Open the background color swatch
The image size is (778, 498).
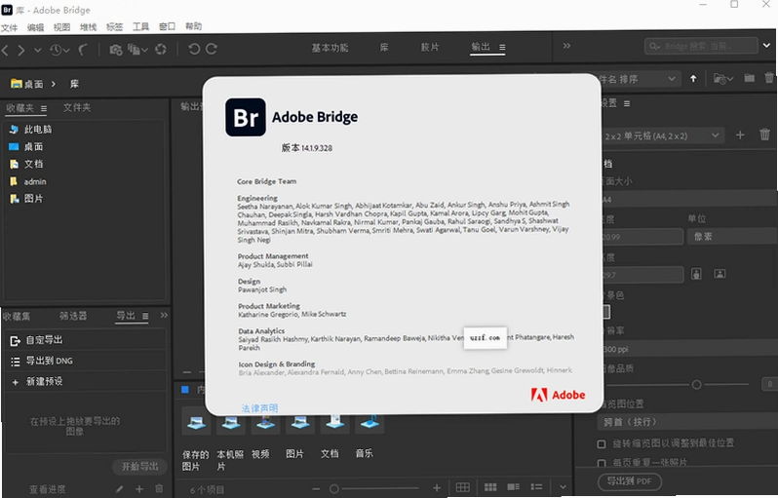(x=606, y=312)
